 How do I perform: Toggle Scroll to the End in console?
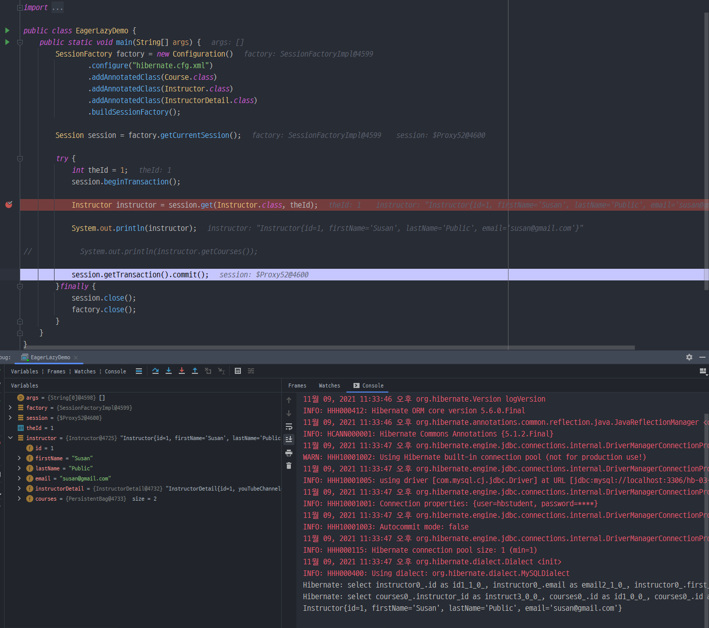tap(289, 440)
